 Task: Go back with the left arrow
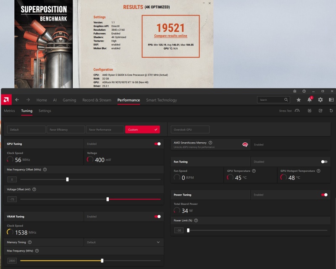pyautogui.click(x=17, y=100)
